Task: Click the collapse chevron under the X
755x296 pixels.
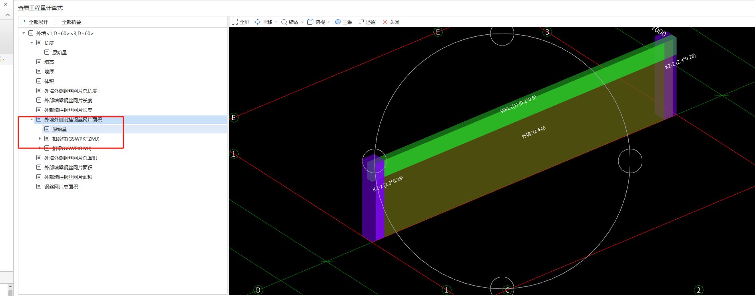Action: (x=7, y=15)
